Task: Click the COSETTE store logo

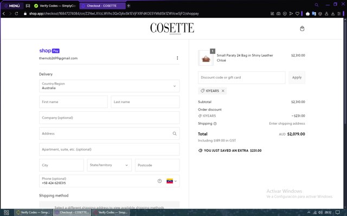Action: 172,28
